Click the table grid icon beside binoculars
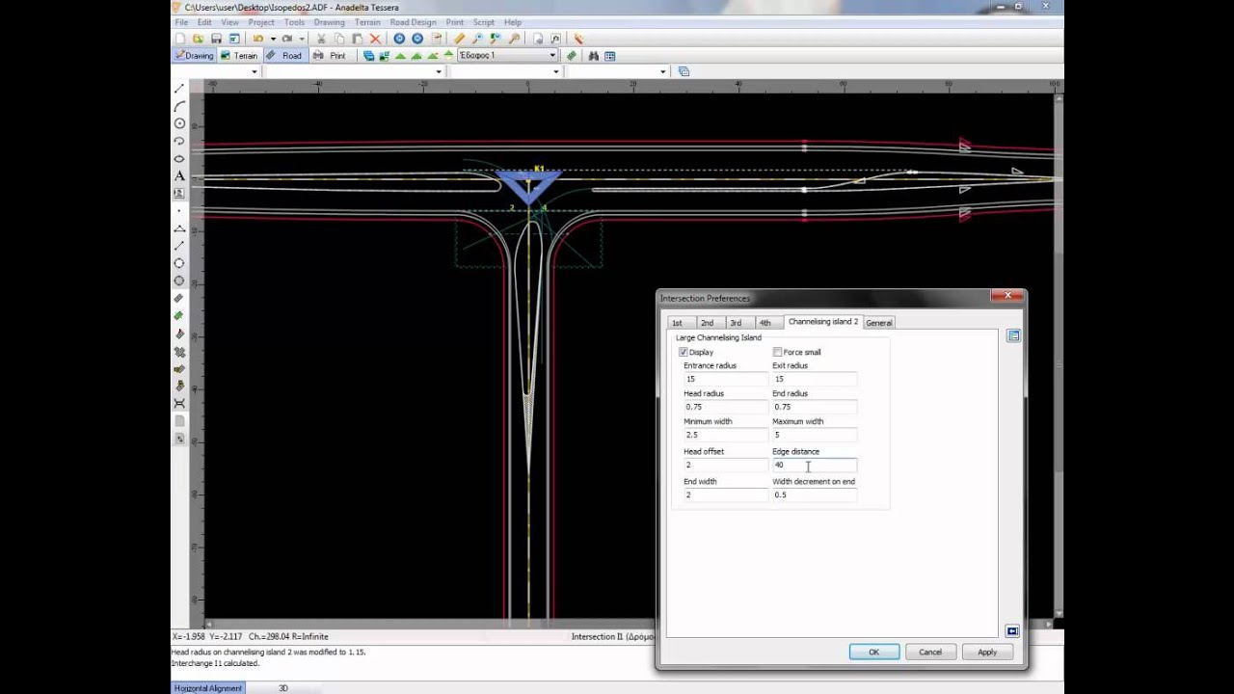The width and height of the screenshot is (1234, 694). click(x=609, y=56)
